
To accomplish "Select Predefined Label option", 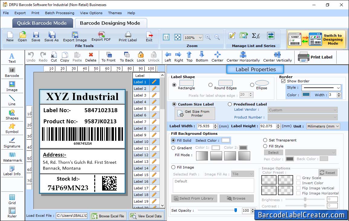I will click(x=230, y=104).
